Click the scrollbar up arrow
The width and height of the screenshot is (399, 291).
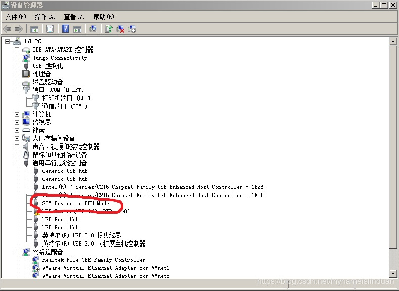pyautogui.click(x=393, y=41)
